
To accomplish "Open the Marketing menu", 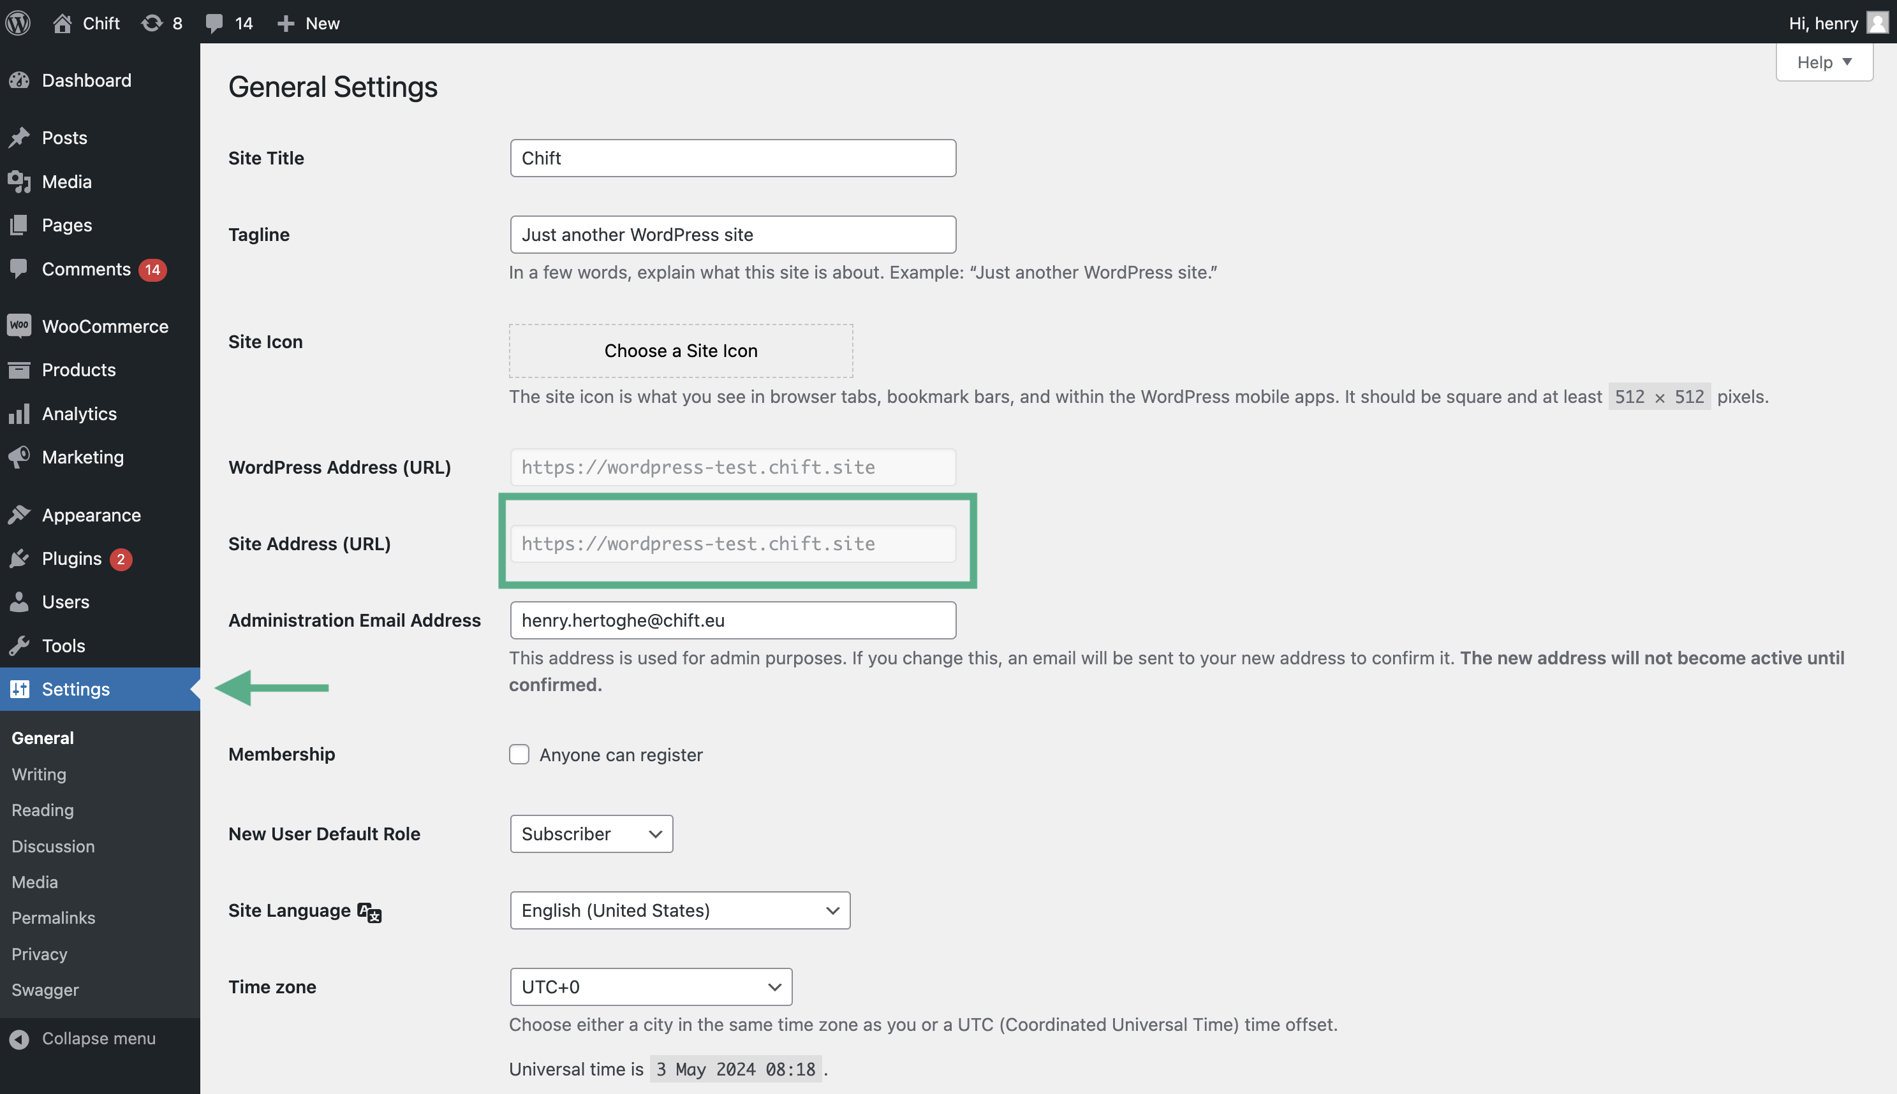I will pos(83,457).
